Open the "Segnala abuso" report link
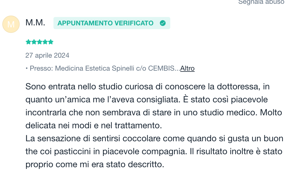 coord(261,2)
